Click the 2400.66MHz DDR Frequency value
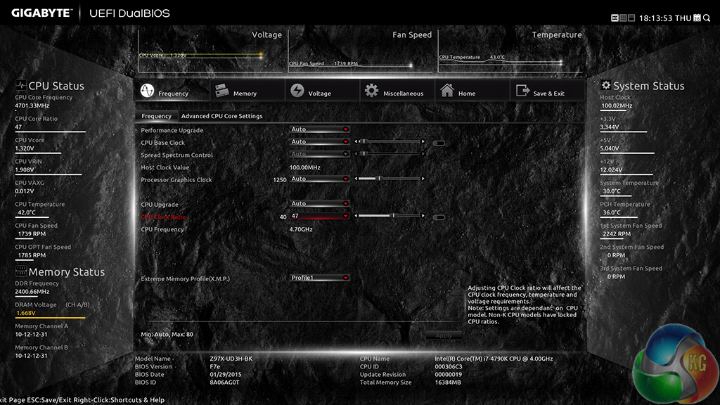The image size is (720, 405). pyautogui.click(x=32, y=292)
